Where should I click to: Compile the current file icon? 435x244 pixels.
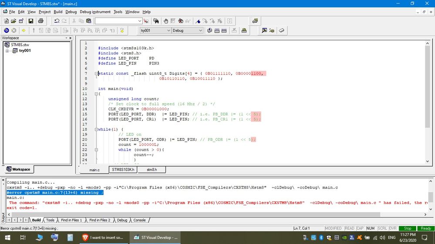pos(210,30)
